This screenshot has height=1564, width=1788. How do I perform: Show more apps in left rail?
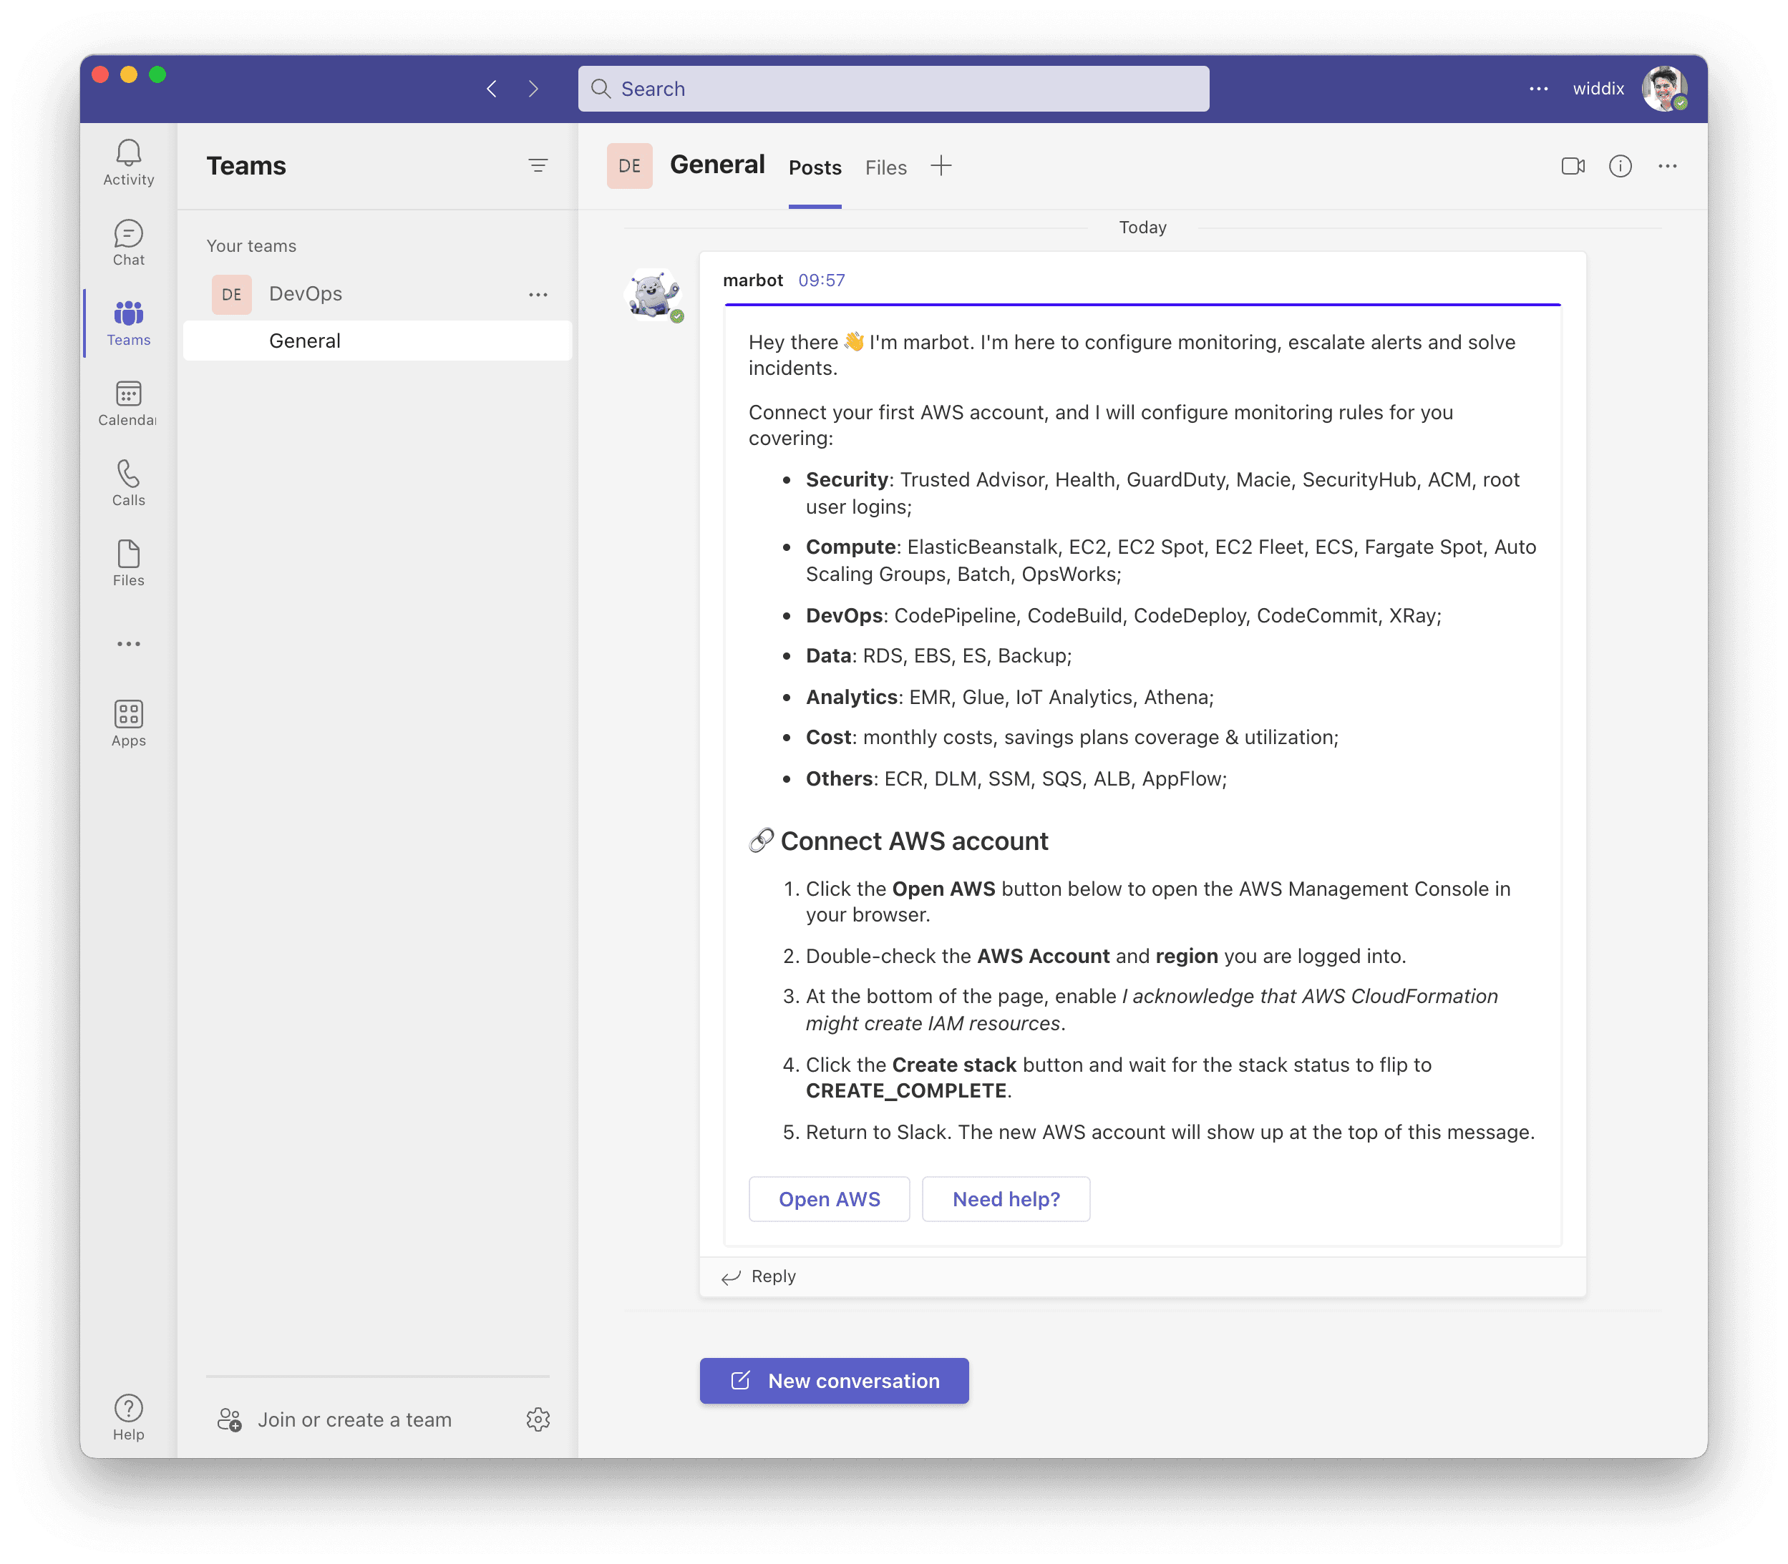[x=128, y=644]
